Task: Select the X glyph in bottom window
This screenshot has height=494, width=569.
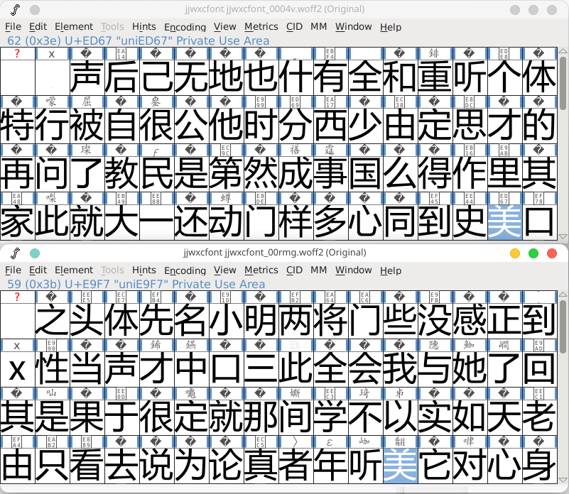Action: [x=16, y=369]
